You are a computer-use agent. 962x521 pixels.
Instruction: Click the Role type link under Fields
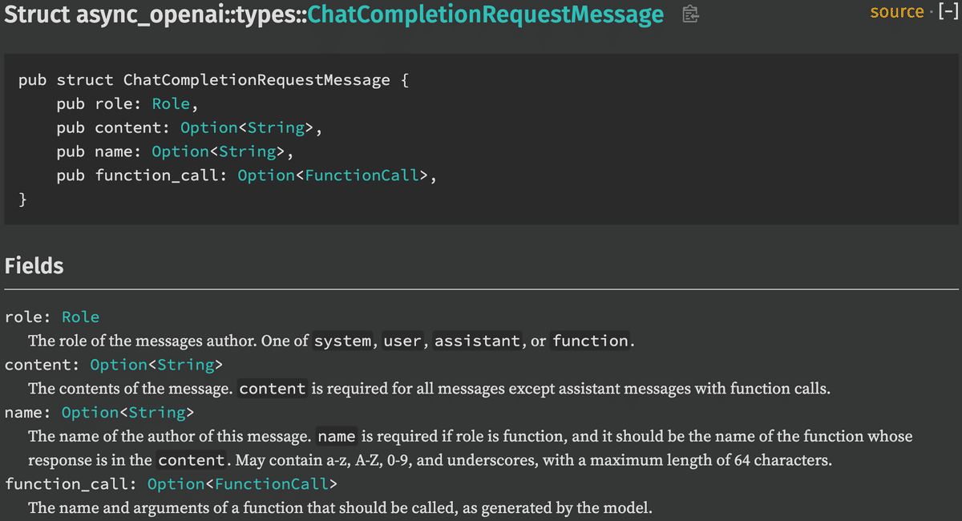80,317
